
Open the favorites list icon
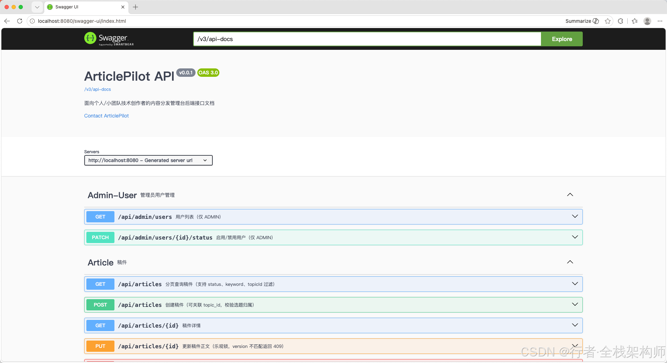click(x=635, y=21)
